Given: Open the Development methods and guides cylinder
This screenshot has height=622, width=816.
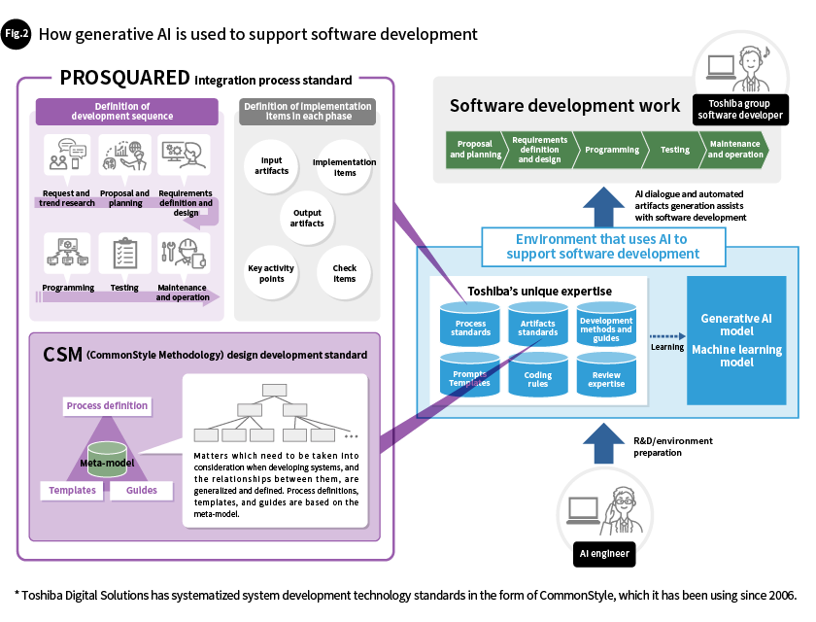Looking at the screenshot, I should (606, 325).
